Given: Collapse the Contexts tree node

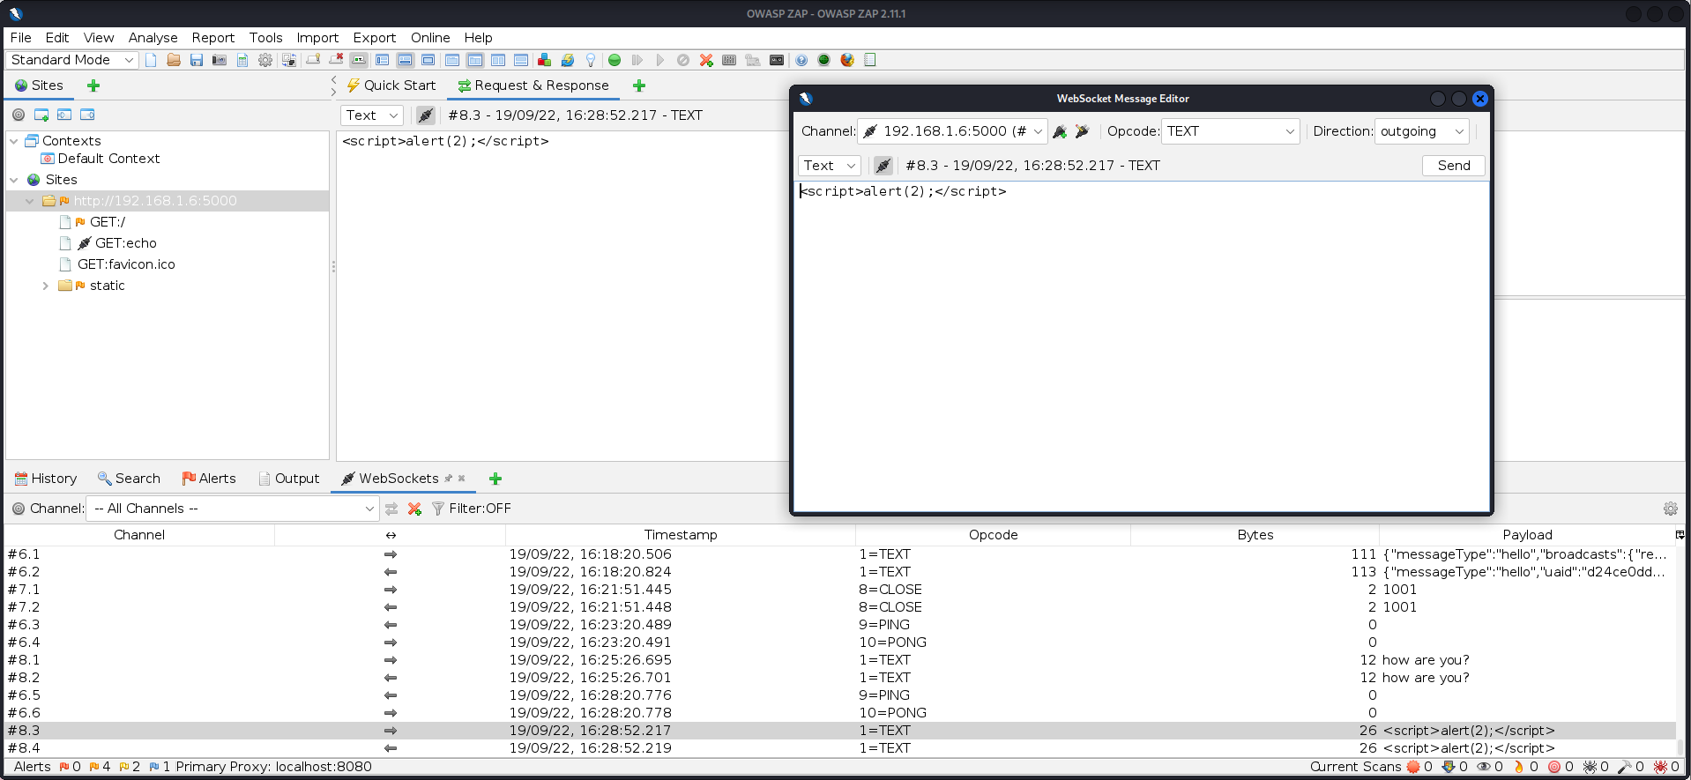Looking at the screenshot, I should 14,141.
